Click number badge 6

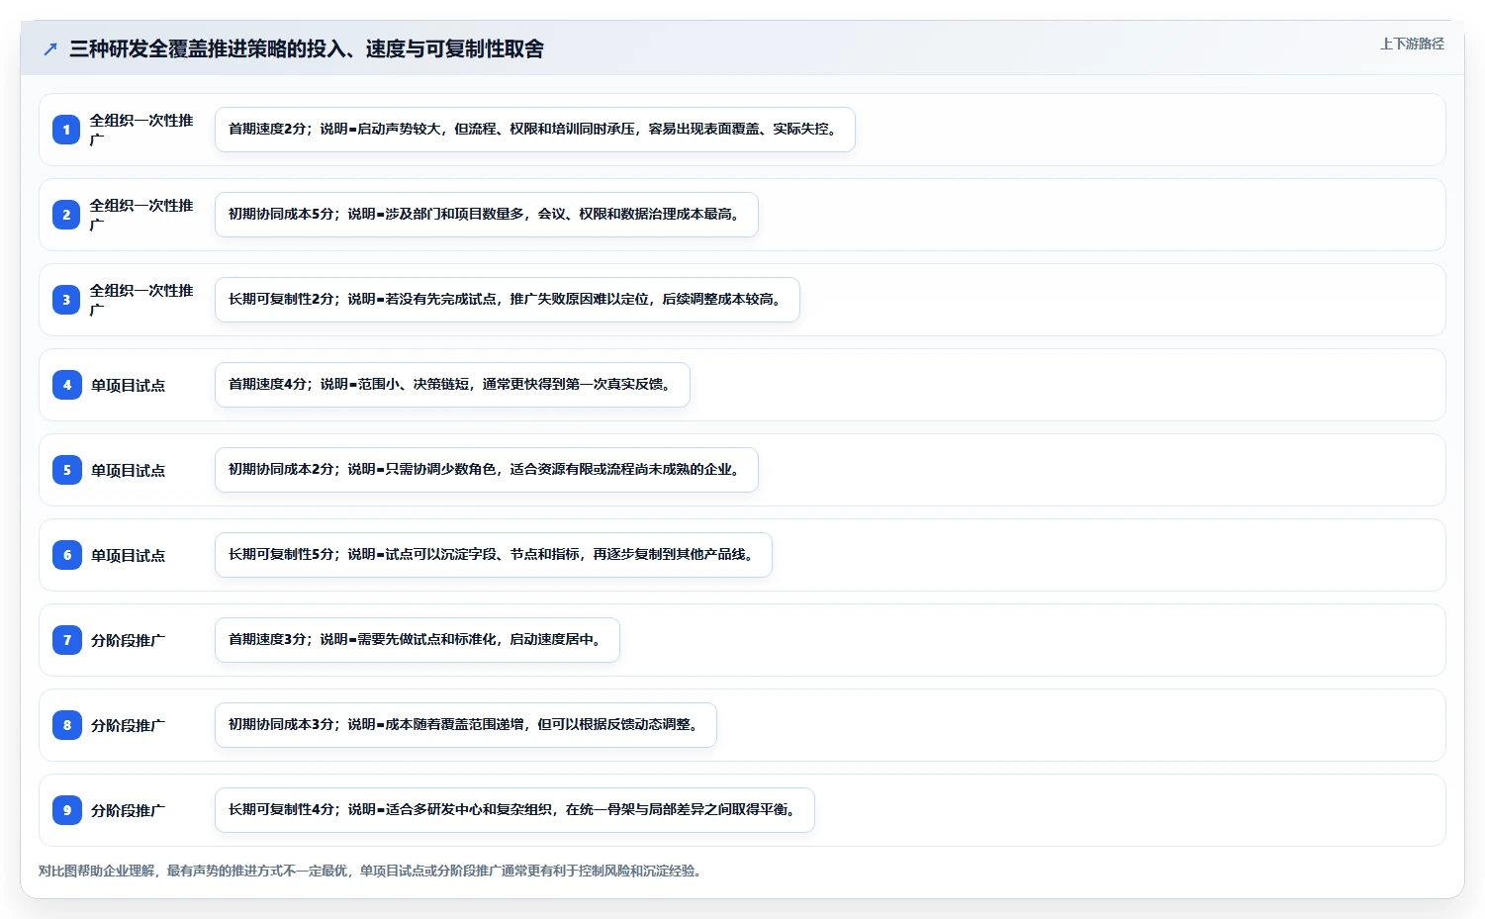click(x=66, y=555)
